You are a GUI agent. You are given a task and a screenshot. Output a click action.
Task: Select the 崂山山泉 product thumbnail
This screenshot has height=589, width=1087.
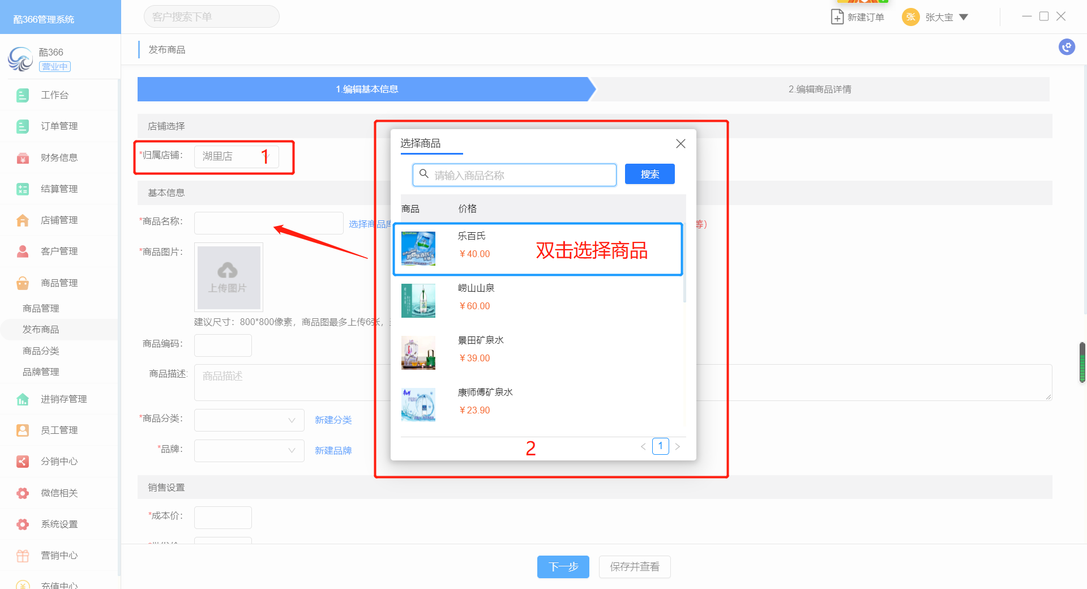coord(418,301)
